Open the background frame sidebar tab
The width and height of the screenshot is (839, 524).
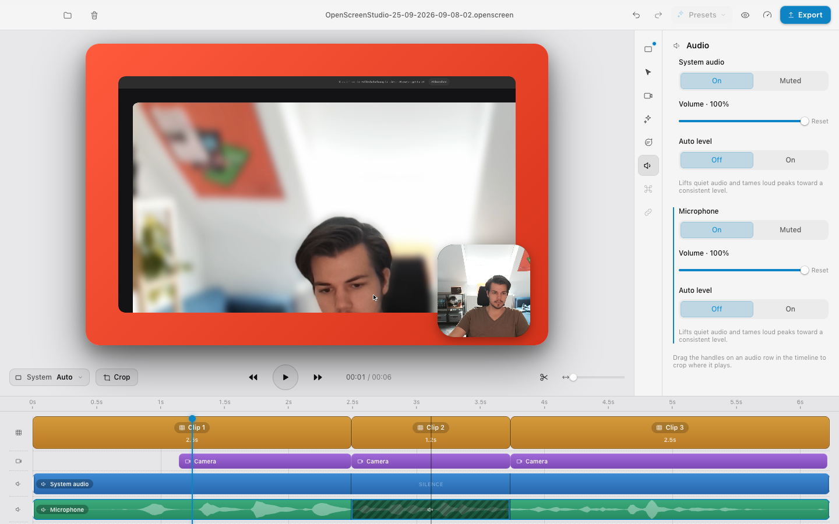[648, 49]
